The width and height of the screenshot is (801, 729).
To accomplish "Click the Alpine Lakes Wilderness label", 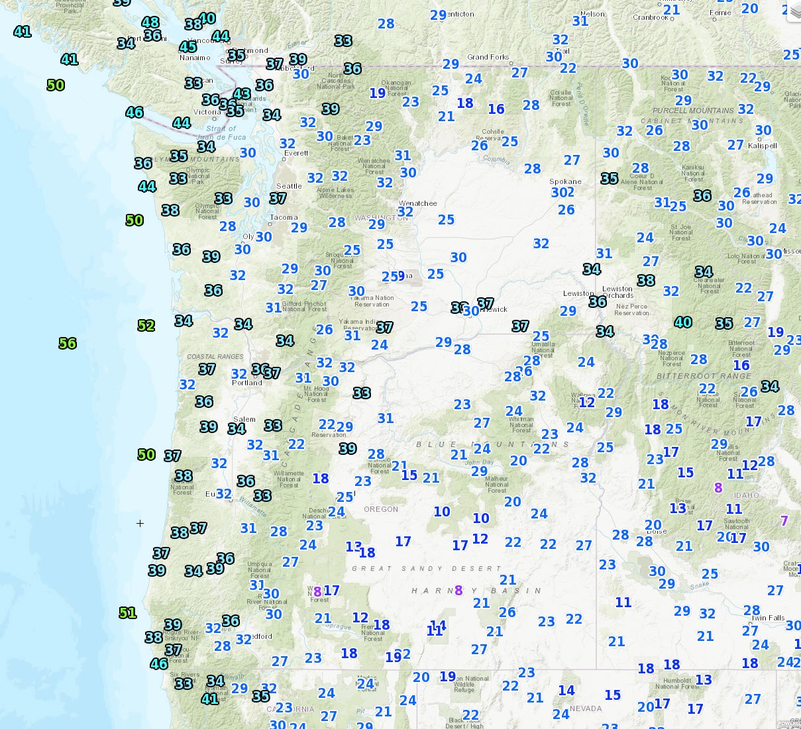I will pyautogui.click(x=335, y=193).
